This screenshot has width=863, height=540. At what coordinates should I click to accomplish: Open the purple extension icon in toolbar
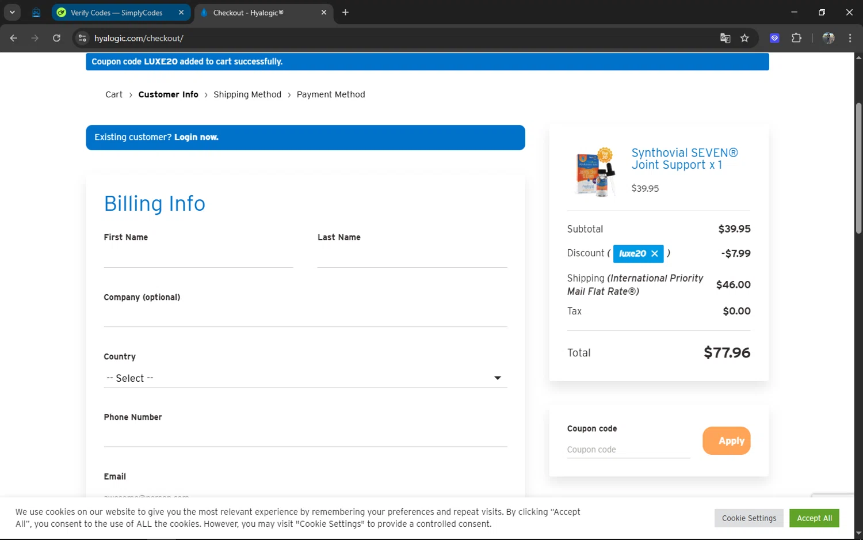click(x=774, y=38)
